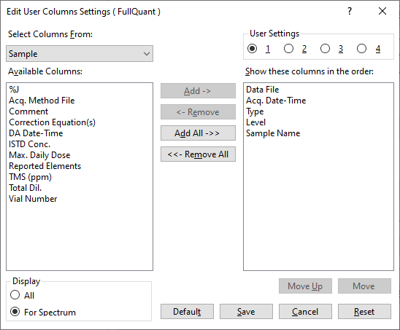Screen dimensions: 400x330
Task: Save the column settings
Action: click(x=246, y=311)
